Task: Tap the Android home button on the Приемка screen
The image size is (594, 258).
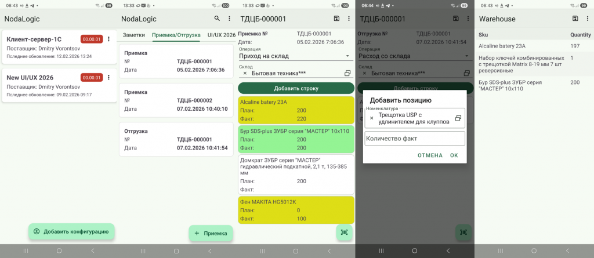Action: click(x=295, y=251)
